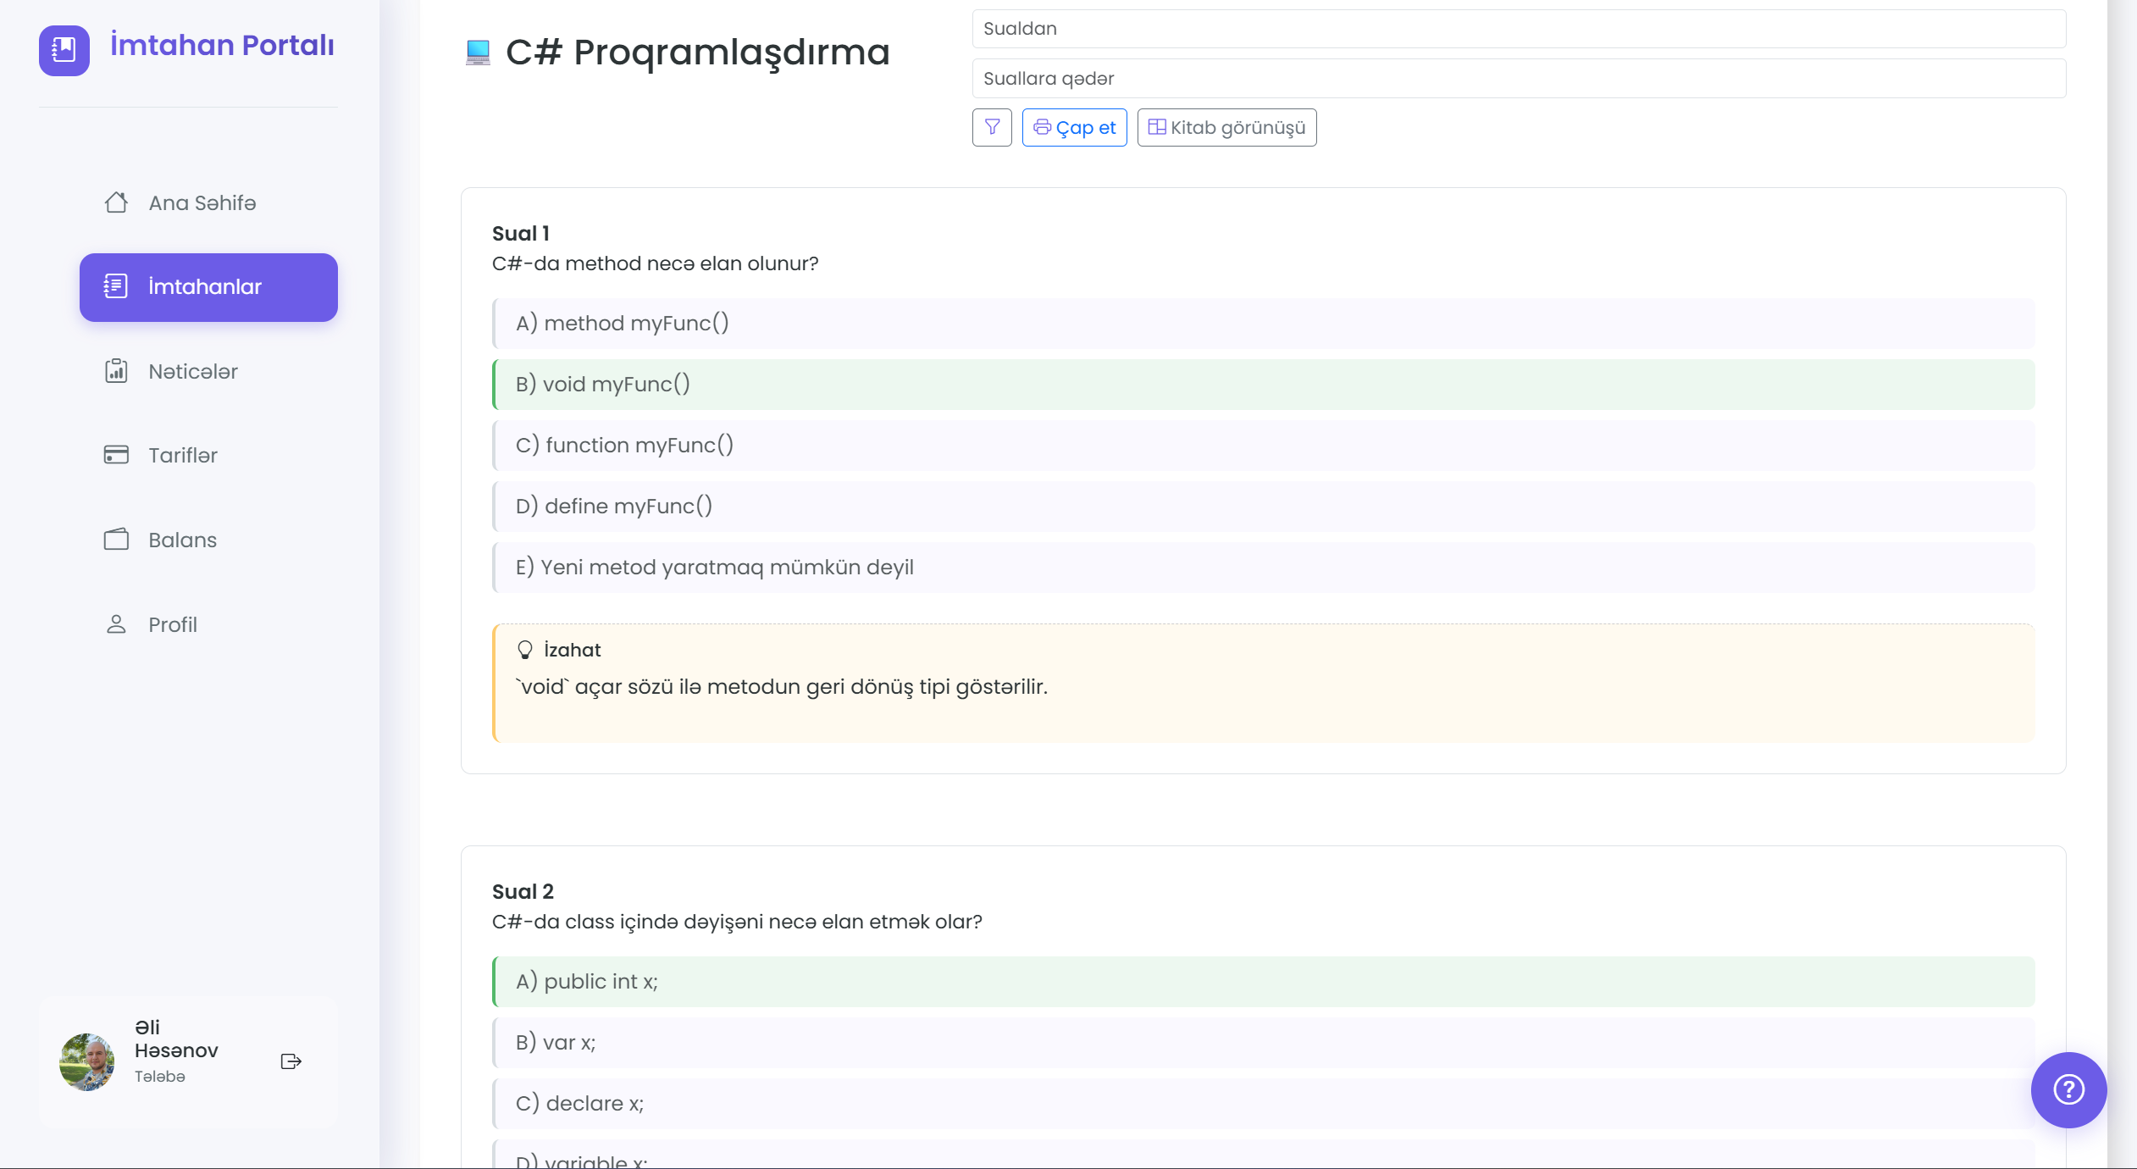Image resolution: width=2137 pixels, height=1169 pixels.
Task: Select answer A) method myFunc()
Action: [1263, 324]
